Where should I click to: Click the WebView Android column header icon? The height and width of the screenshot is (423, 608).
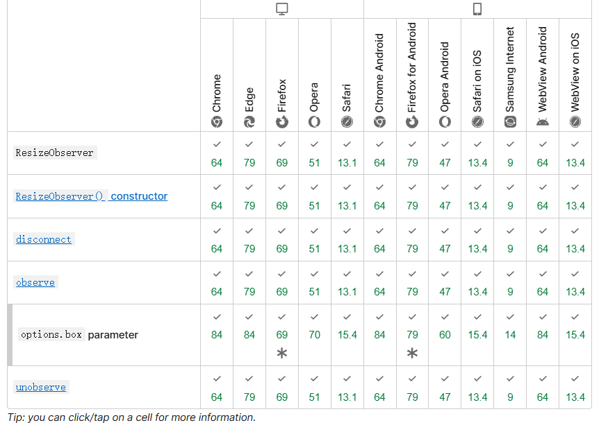[543, 122]
